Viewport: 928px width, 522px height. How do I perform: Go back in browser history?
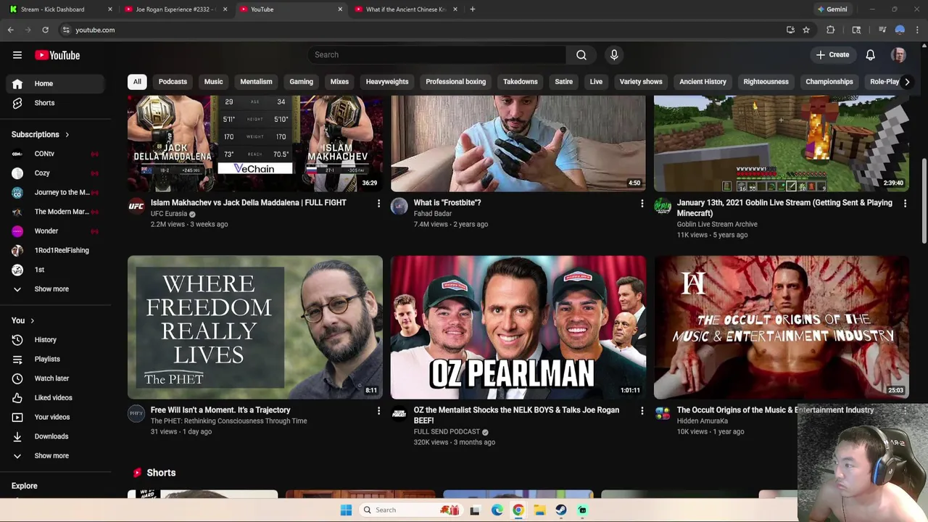[x=11, y=30]
